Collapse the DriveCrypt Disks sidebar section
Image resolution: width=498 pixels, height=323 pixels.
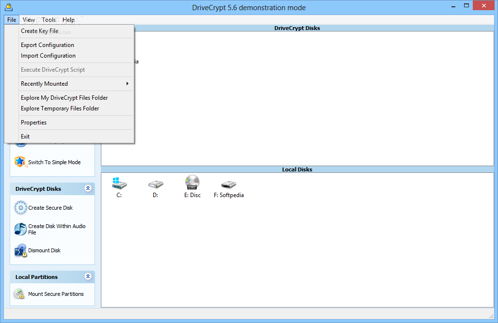pos(88,188)
